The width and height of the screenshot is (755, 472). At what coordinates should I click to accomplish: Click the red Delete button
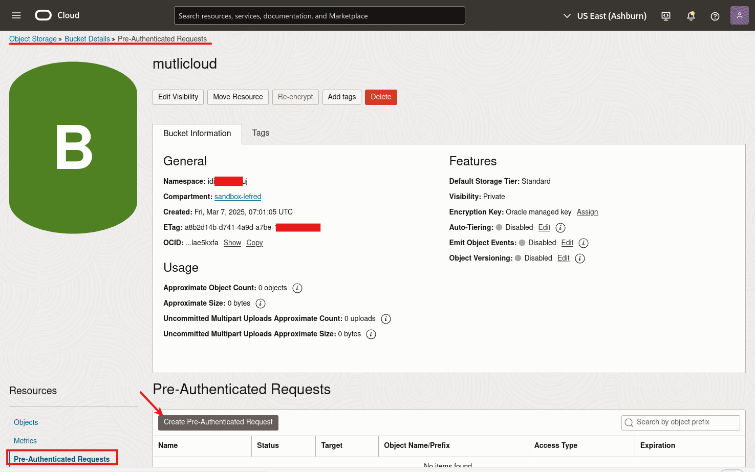pos(381,97)
